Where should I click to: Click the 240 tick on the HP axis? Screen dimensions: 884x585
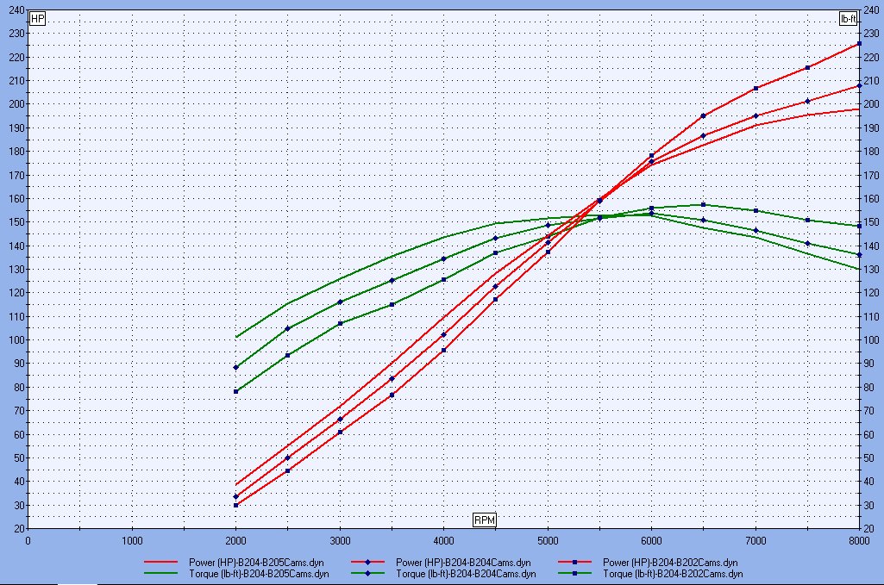click(x=17, y=9)
